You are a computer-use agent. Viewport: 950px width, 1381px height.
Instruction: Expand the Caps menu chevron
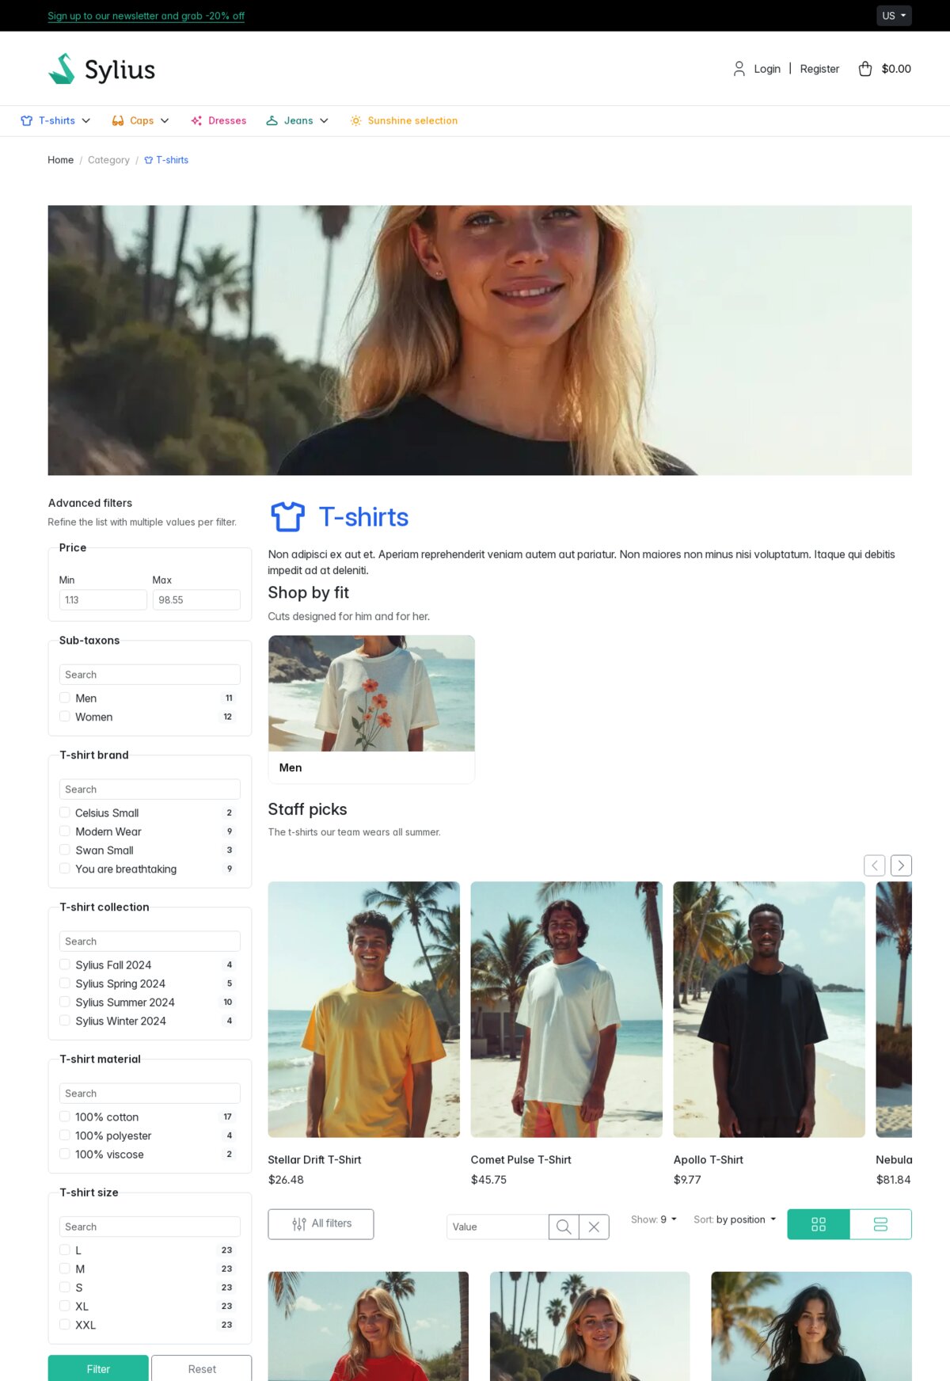(x=165, y=120)
